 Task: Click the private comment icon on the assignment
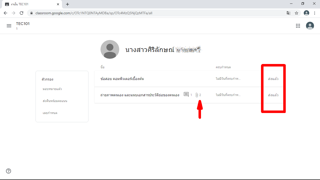(x=186, y=95)
